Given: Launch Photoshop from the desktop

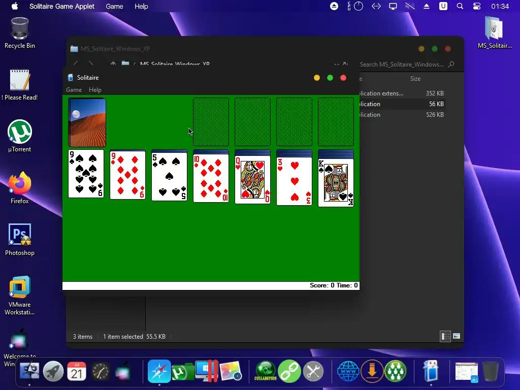Looking at the screenshot, I should coord(20,240).
